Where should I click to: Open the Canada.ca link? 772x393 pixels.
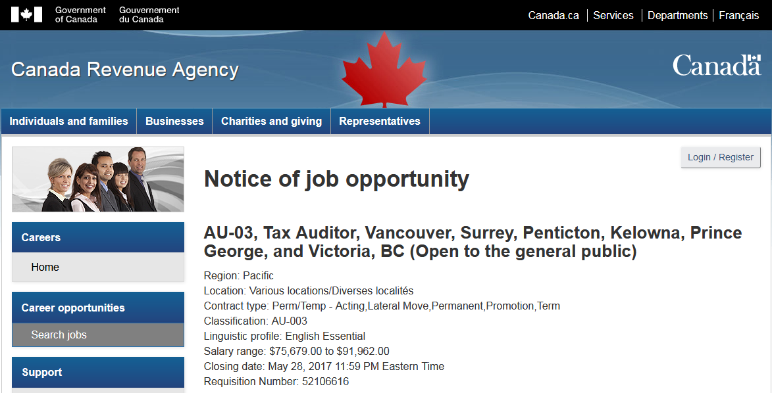coord(553,15)
